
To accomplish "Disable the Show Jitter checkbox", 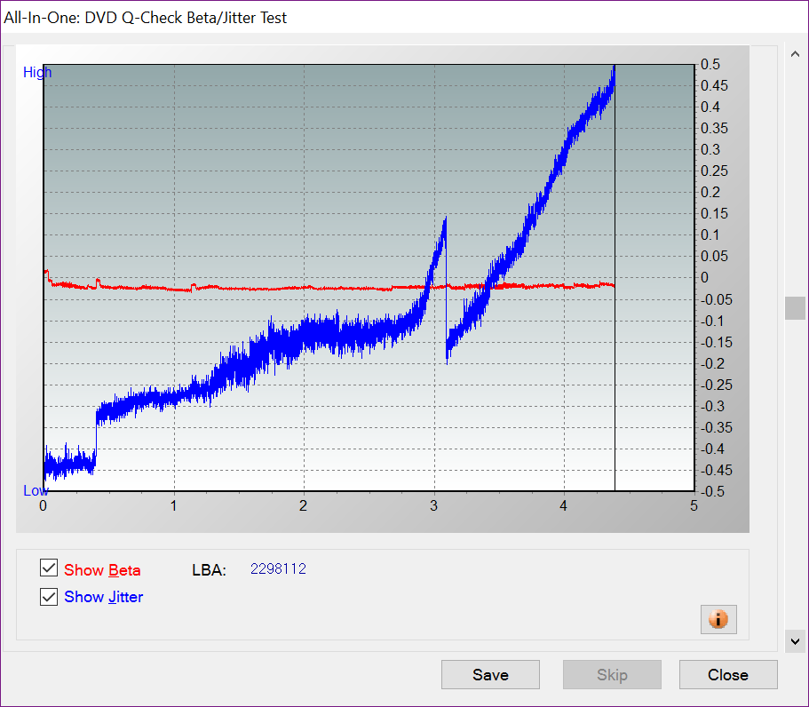I will (x=49, y=597).
